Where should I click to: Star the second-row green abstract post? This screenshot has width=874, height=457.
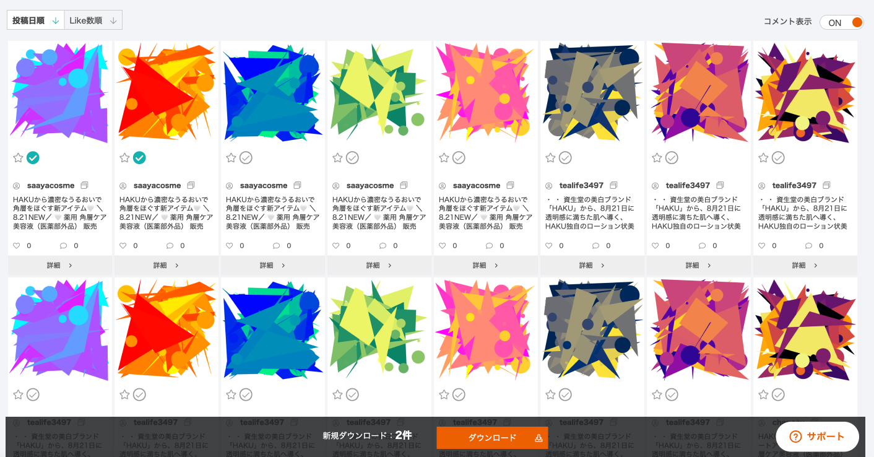pos(337,394)
